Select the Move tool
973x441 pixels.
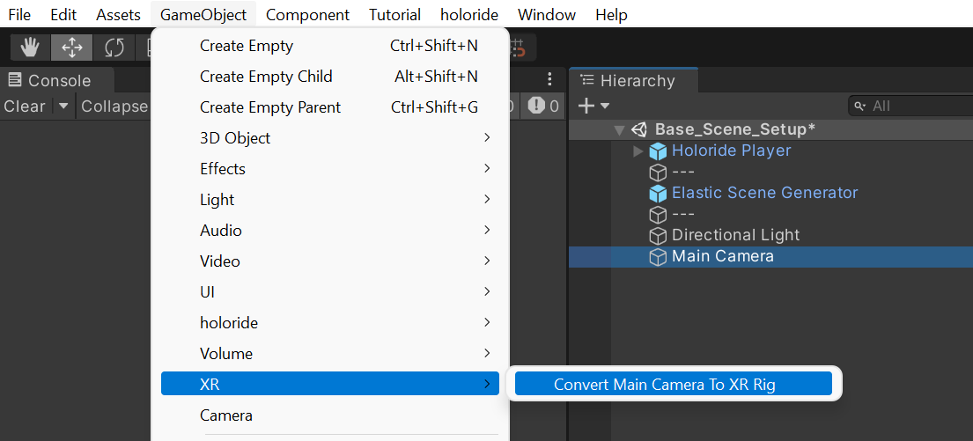tap(71, 47)
